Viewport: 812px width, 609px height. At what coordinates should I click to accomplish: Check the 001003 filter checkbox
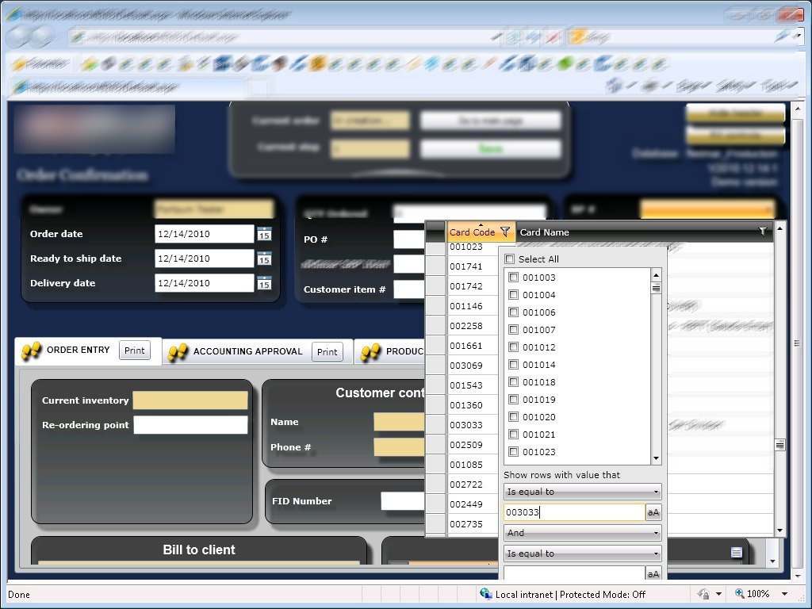tap(513, 277)
